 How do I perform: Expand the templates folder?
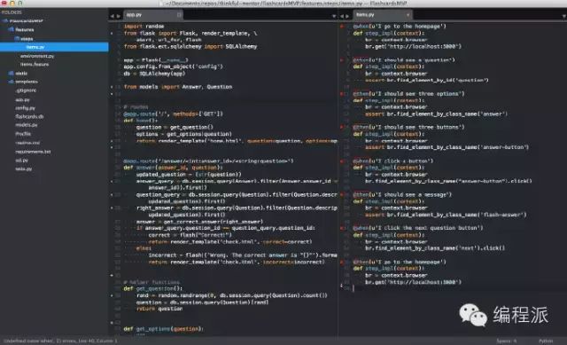[x=11, y=82]
